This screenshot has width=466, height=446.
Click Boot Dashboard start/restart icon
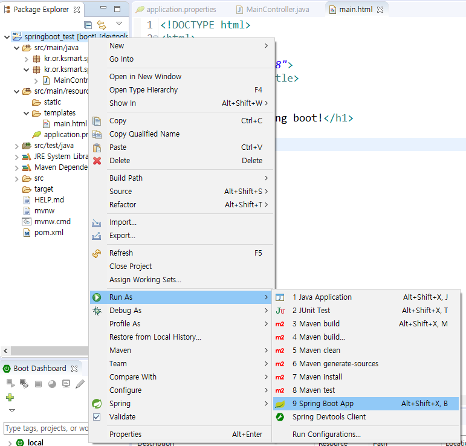11,384
